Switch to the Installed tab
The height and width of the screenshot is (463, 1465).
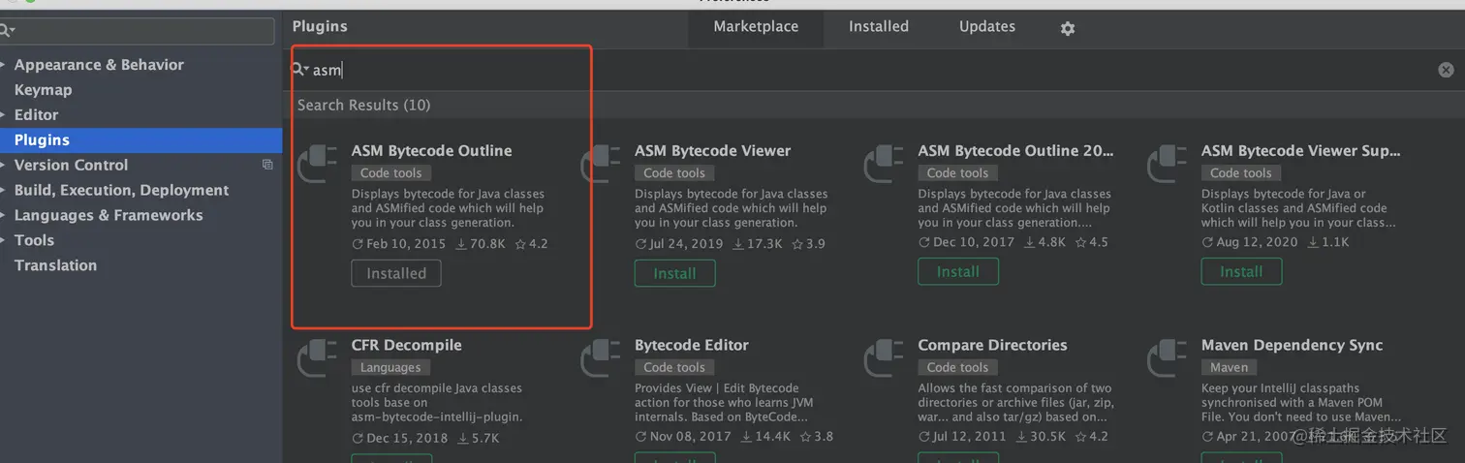tap(879, 27)
